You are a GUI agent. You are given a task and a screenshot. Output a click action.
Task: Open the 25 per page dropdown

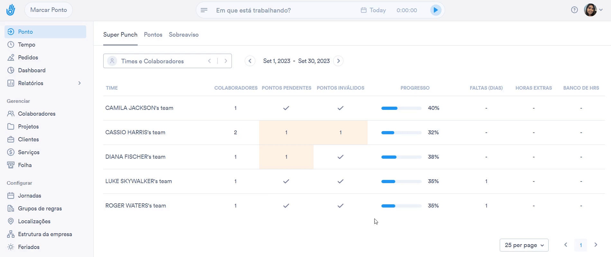coord(524,245)
